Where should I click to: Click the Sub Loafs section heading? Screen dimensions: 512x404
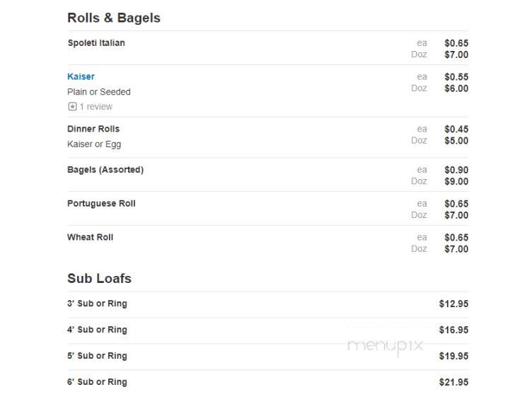coord(99,278)
